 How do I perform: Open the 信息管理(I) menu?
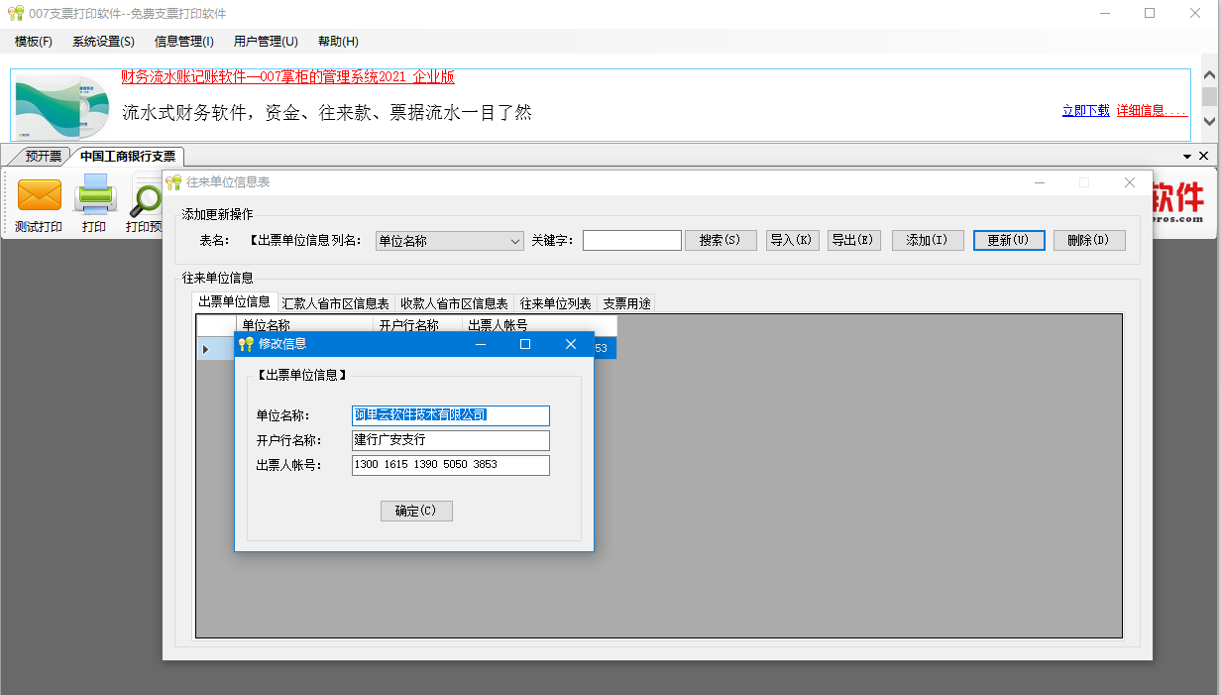click(x=182, y=41)
